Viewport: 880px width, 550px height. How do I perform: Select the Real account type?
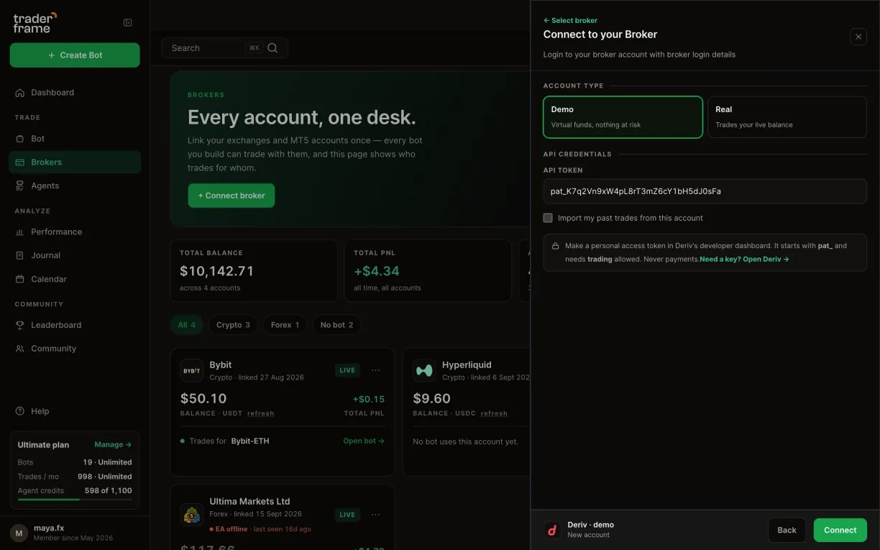point(787,117)
